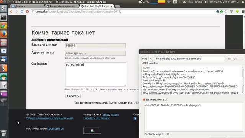Close the Диалоги tab

point(42,6)
